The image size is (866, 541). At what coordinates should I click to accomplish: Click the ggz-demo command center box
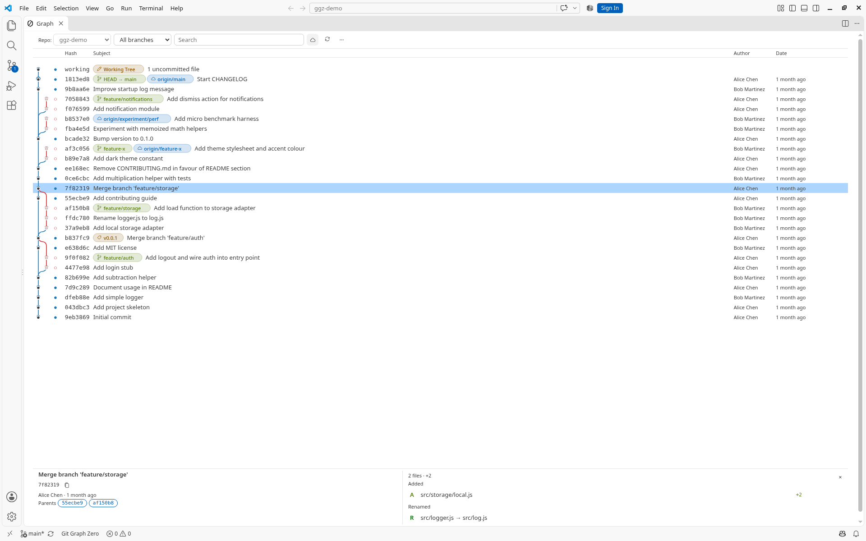(x=433, y=8)
